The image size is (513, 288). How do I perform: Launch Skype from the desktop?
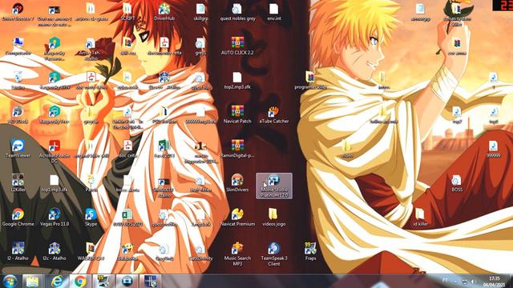point(91,217)
